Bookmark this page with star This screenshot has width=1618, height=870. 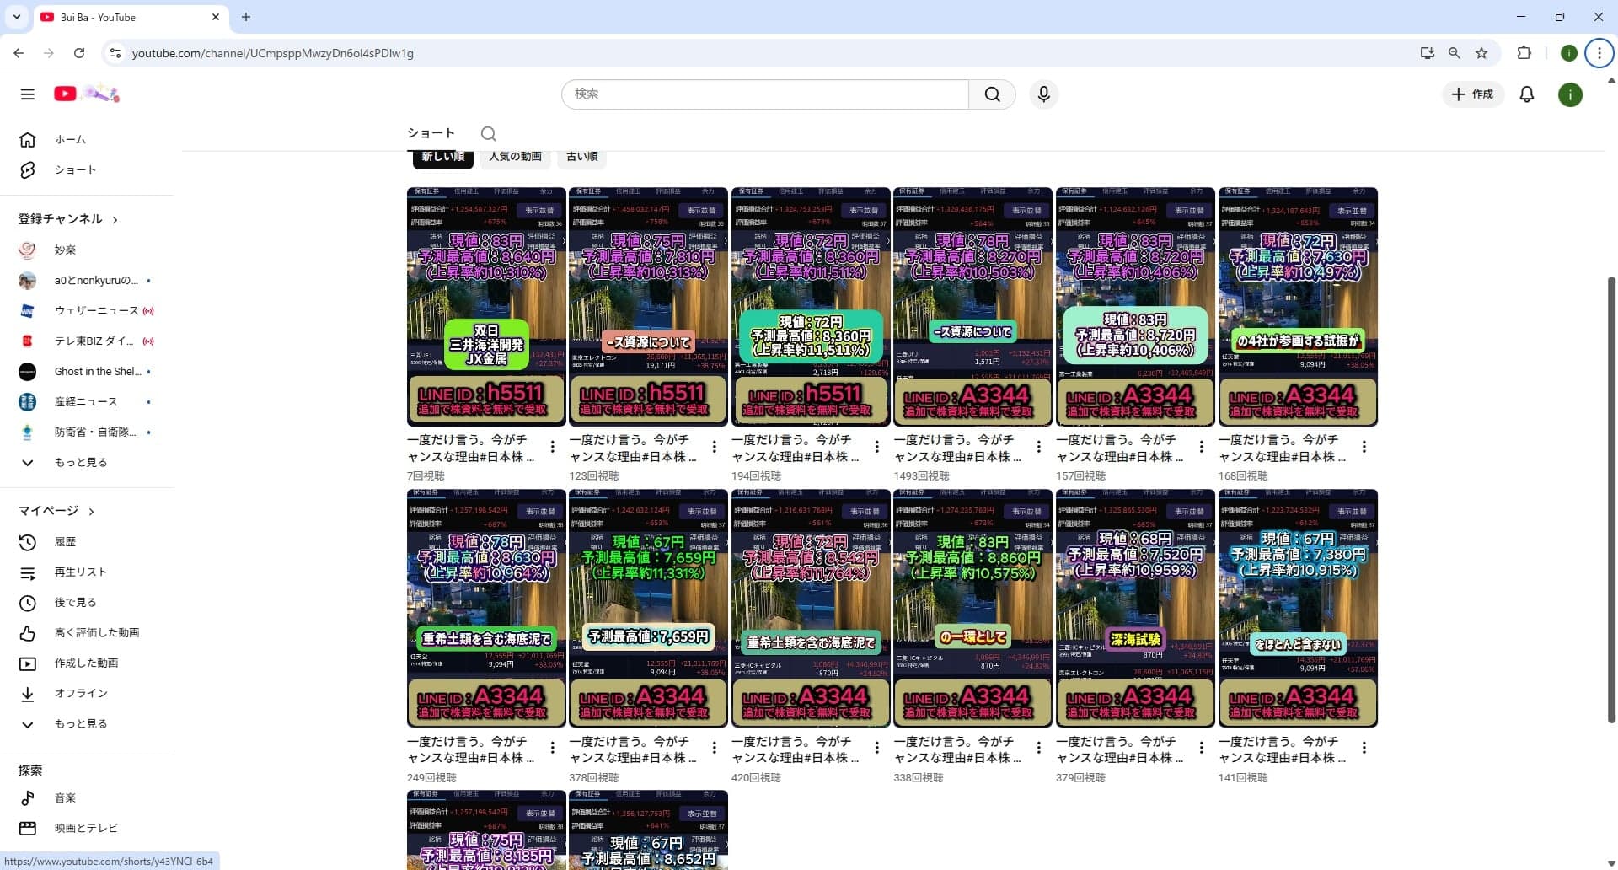coord(1481,53)
